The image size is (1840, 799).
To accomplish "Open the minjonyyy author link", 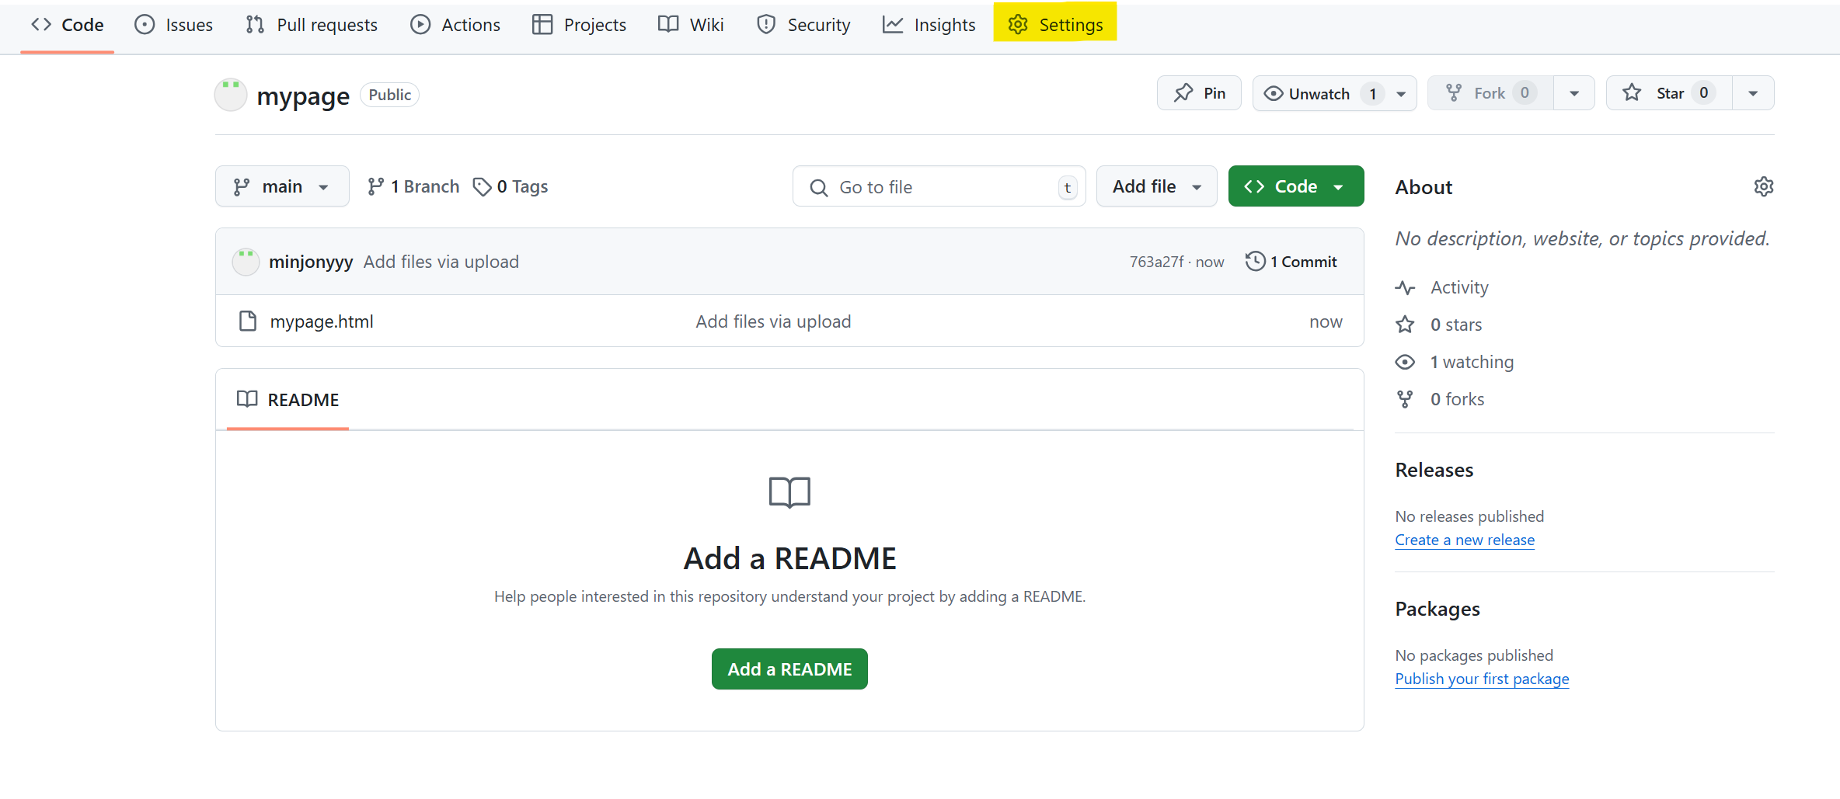I will pyautogui.click(x=311, y=262).
